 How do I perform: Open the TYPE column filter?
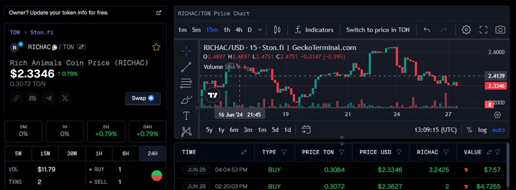[x=284, y=152]
